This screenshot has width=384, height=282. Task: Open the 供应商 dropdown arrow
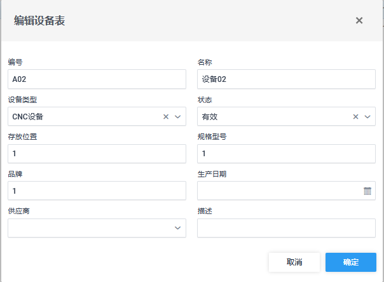(178, 229)
